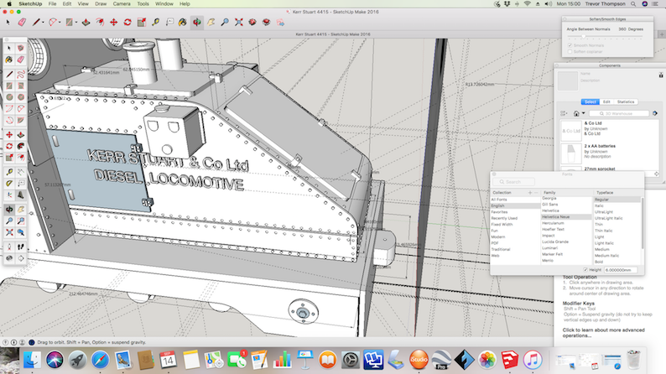Click the Height value field 6.000000mm
Image resolution: width=666 pixels, height=374 pixels.
tap(621, 269)
